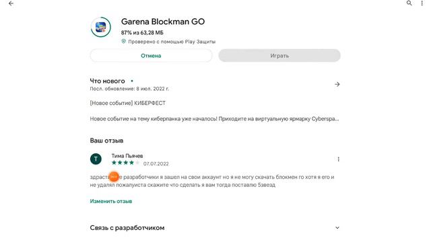Image resolution: width=431 pixels, height=242 pixels.
Task: Open search with the magnifier icon
Action: 409,3
